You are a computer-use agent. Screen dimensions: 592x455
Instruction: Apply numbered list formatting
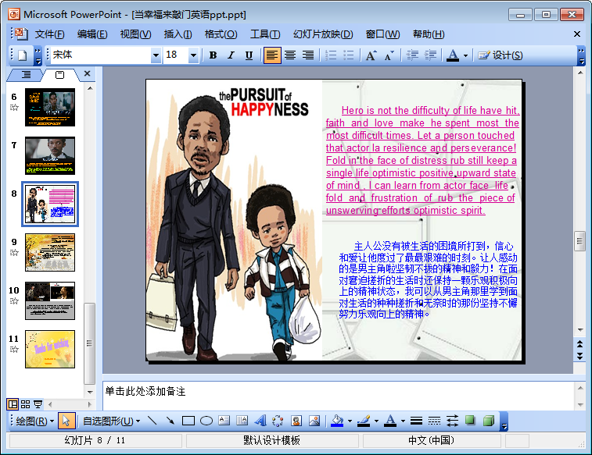tap(331, 55)
